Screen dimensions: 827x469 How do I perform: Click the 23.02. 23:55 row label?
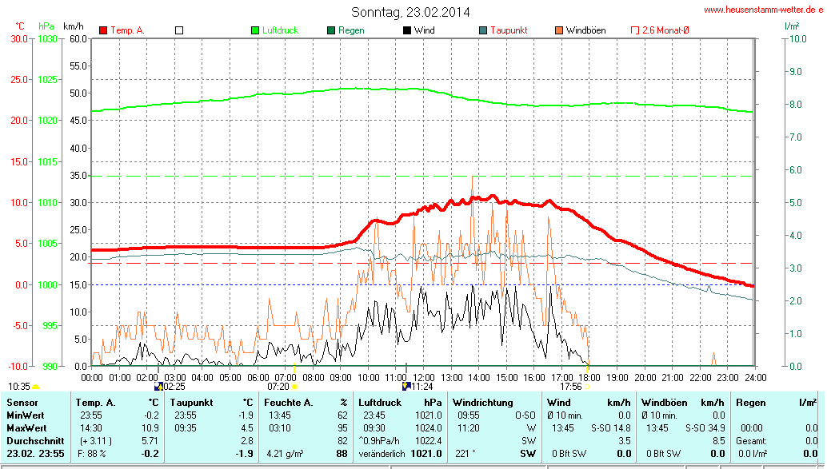pyautogui.click(x=35, y=453)
